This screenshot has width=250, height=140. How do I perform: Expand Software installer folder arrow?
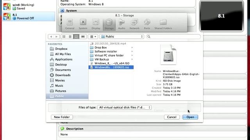pyautogui.click(x=132, y=51)
